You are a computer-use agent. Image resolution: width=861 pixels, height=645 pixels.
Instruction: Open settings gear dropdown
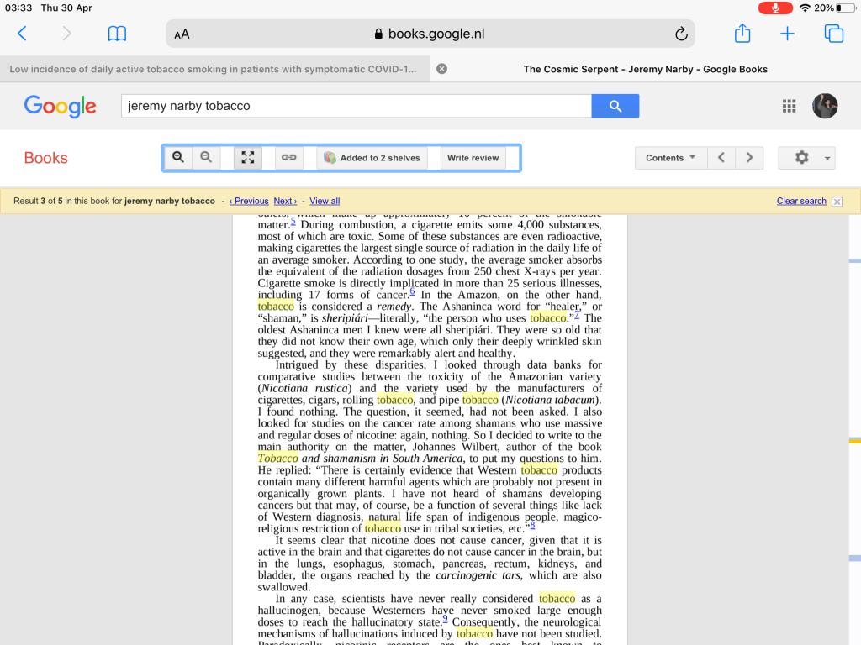806,158
